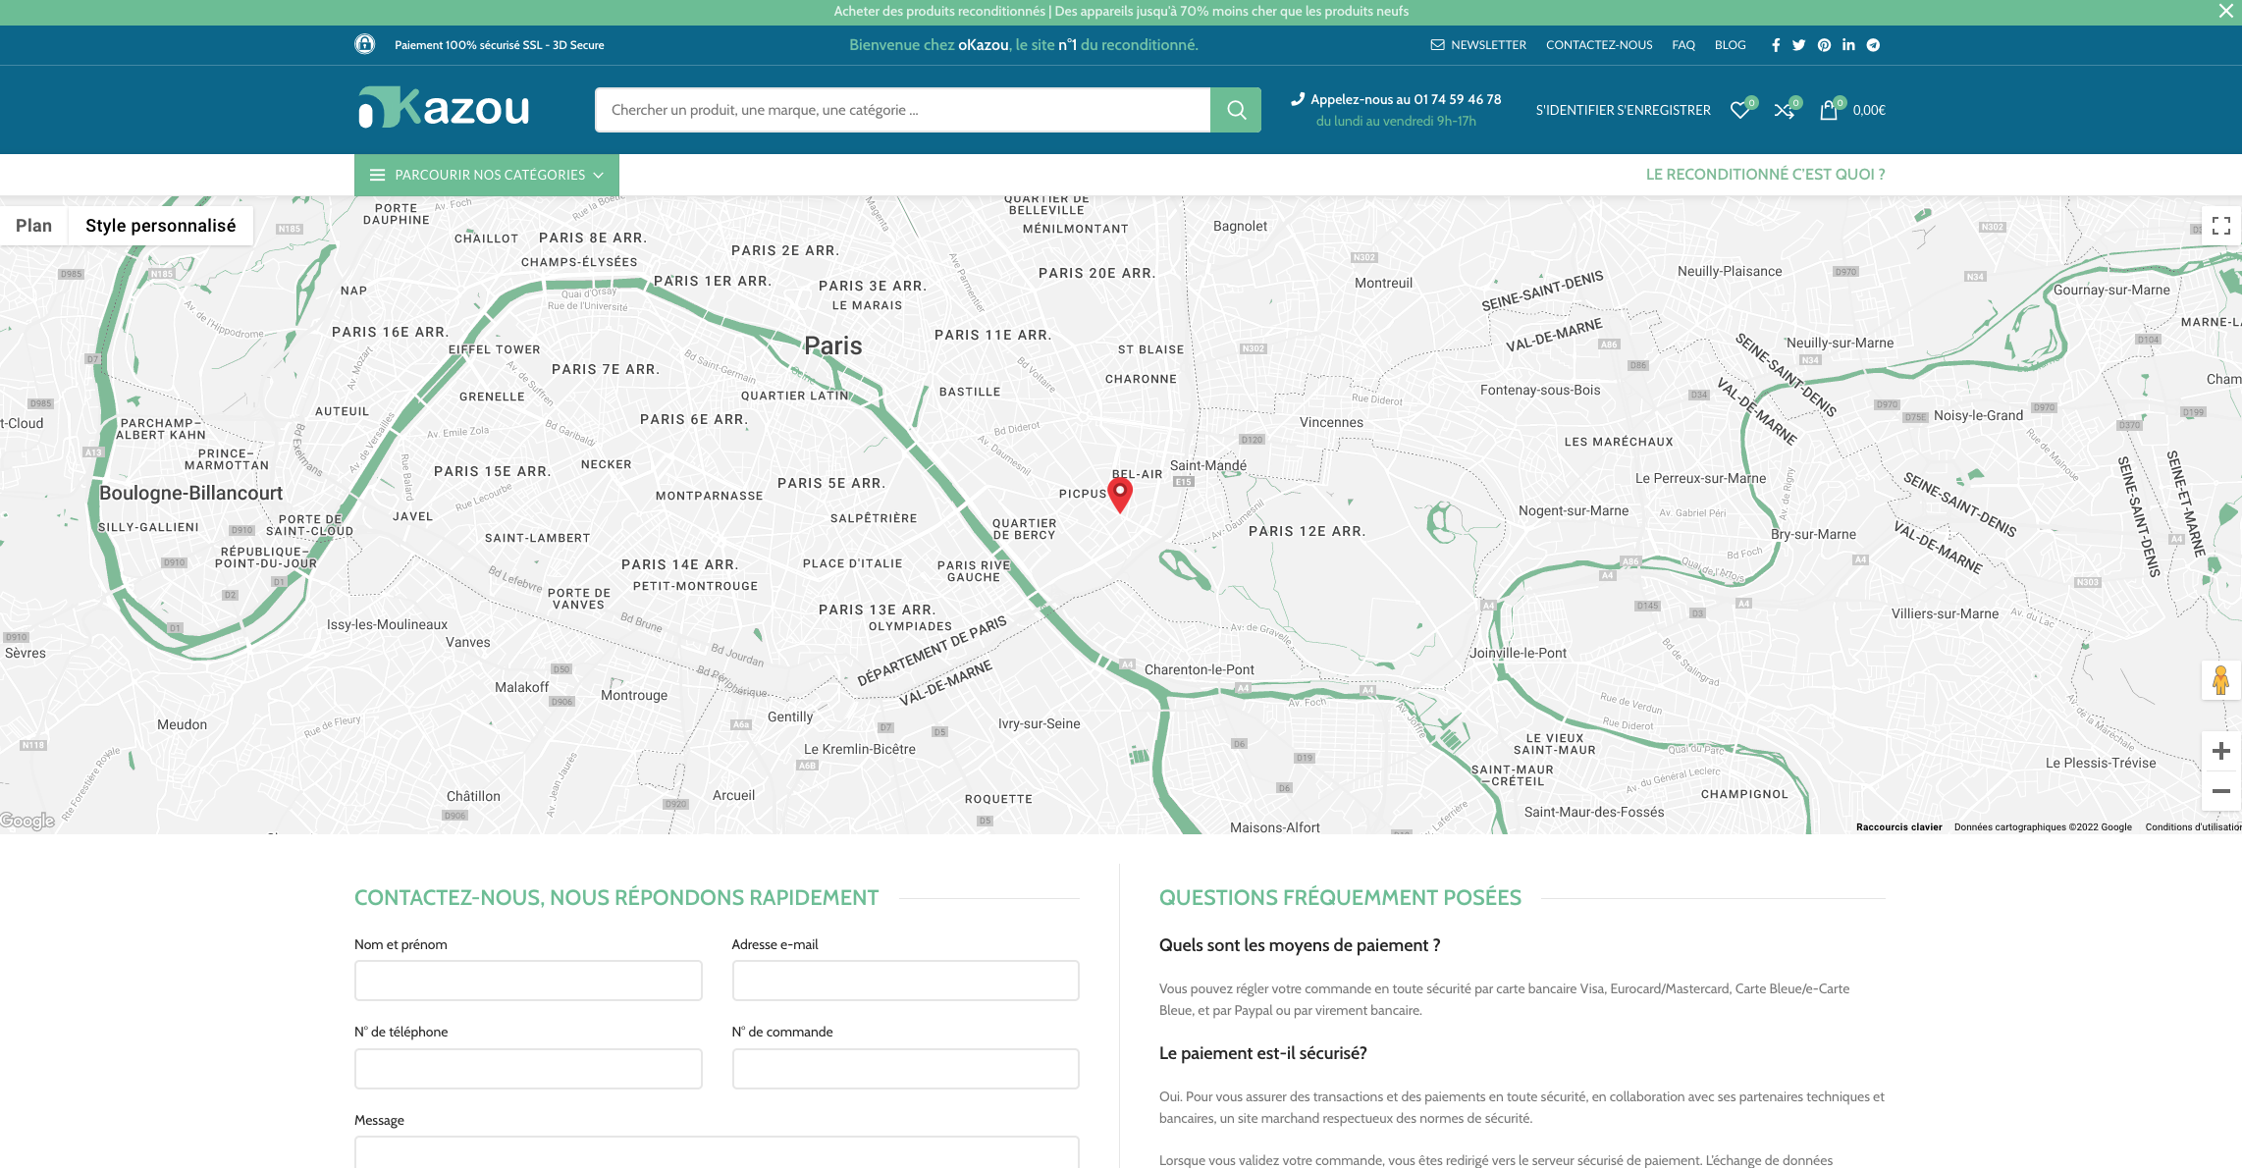This screenshot has width=2242, height=1168.
Task: Click the Message text area
Action: point(717,1152)
